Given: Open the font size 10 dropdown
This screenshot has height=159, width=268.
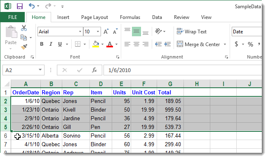Looking at the screenshot, I should [x=98, y=32].
